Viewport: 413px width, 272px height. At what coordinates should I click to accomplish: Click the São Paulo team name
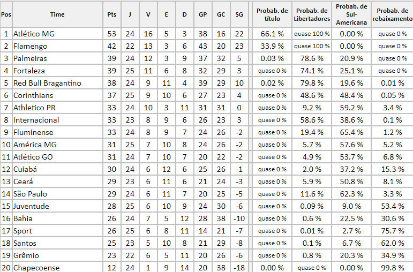tap(31, 194)
